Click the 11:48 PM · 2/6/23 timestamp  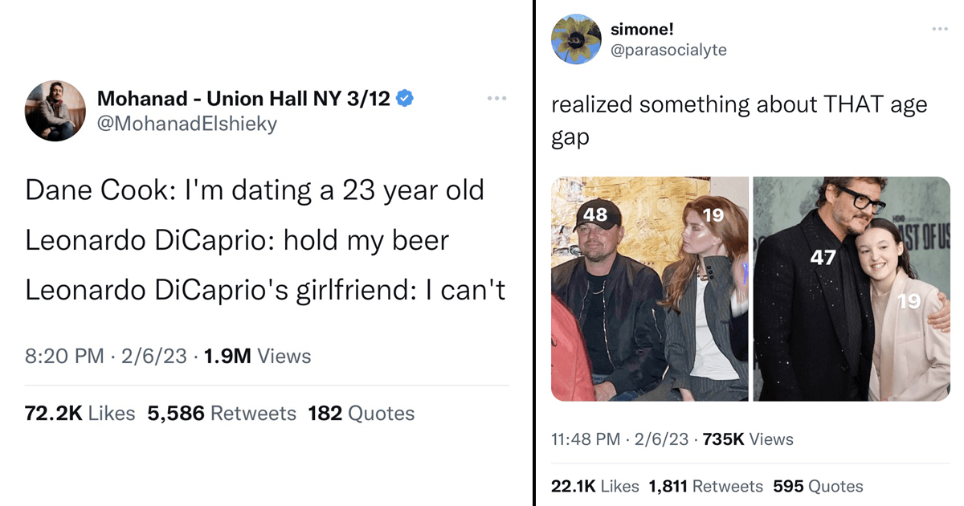click(x=620, y=439)
